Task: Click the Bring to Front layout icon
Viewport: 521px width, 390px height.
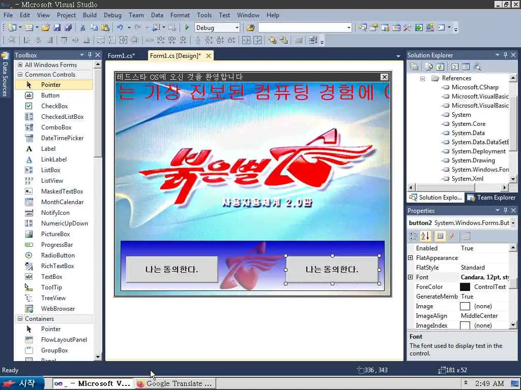Action: pos(272,41)
